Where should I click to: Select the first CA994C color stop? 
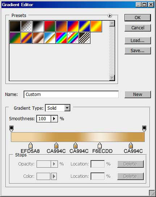point(56,145)
